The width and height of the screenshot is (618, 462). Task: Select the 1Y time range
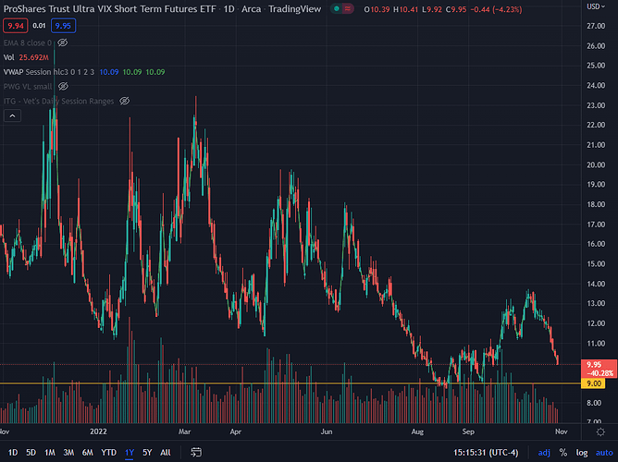tap(130, 453)
